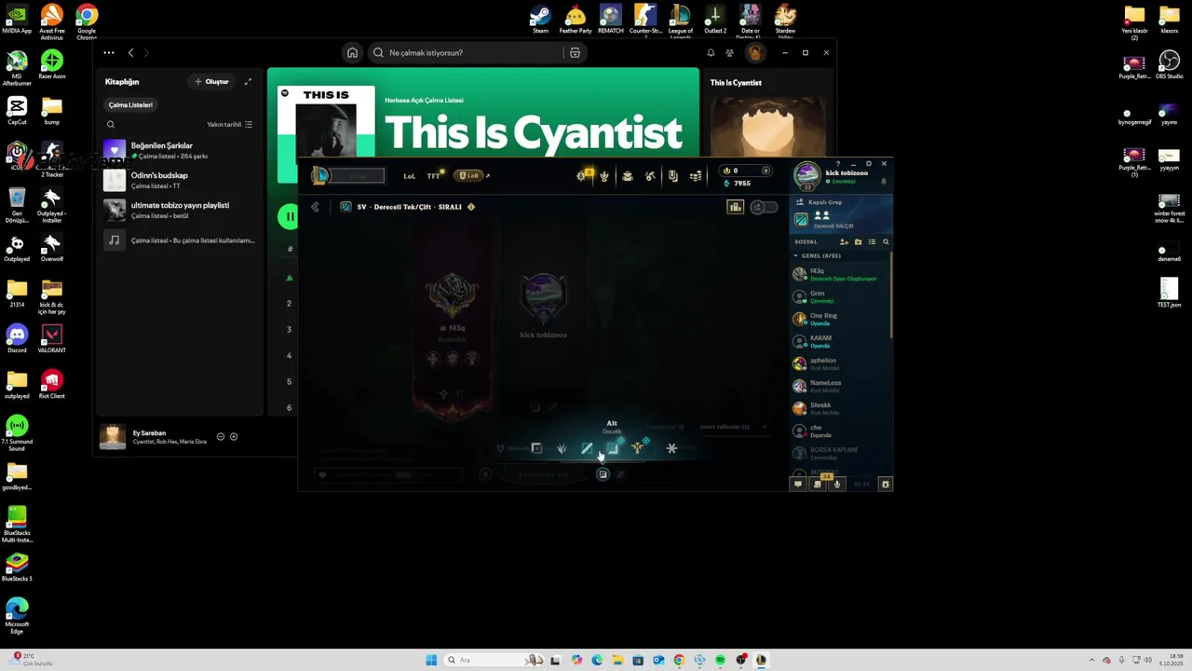
Task: Open Spotify browse icon in search bar
Action: point(575,52)
